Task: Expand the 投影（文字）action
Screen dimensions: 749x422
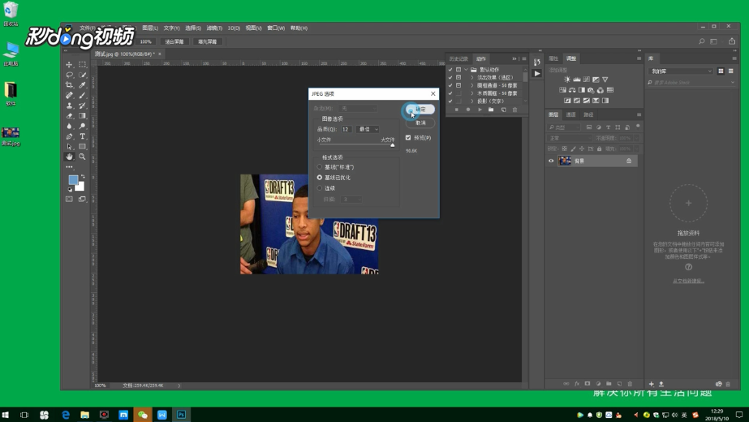Action: [472, 101]
